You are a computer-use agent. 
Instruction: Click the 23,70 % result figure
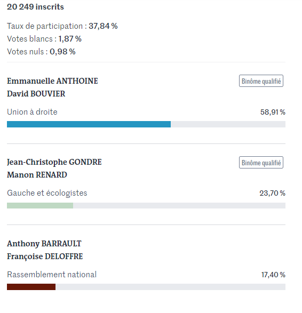[x=272, y=193]
